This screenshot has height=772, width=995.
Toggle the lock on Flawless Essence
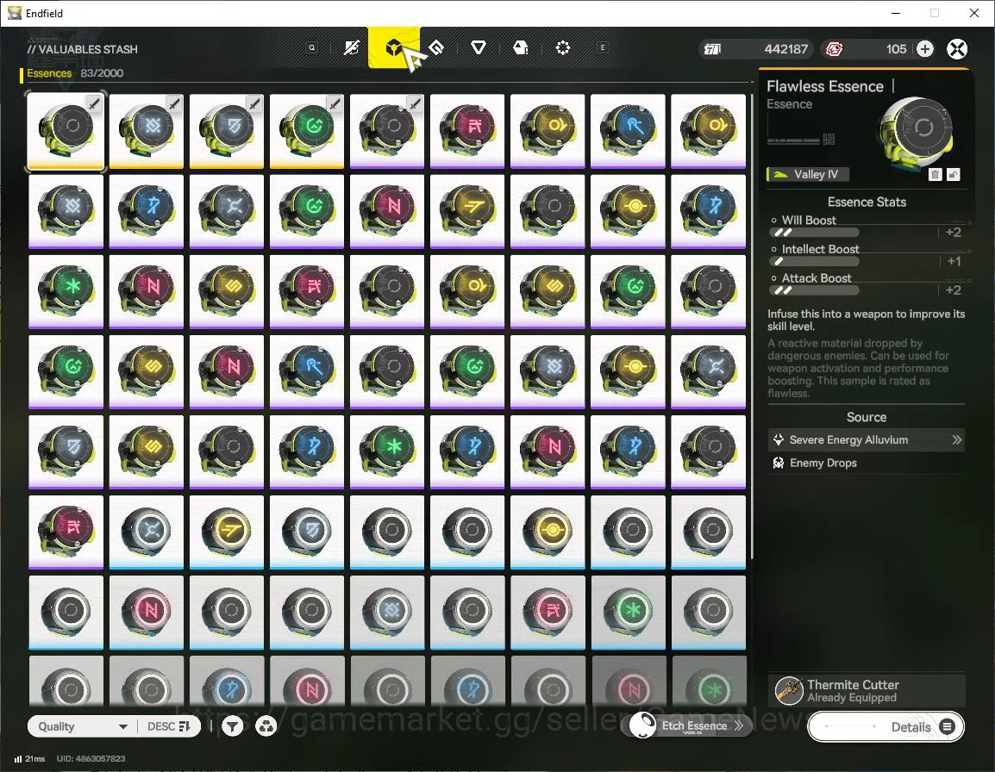(953, 174)
